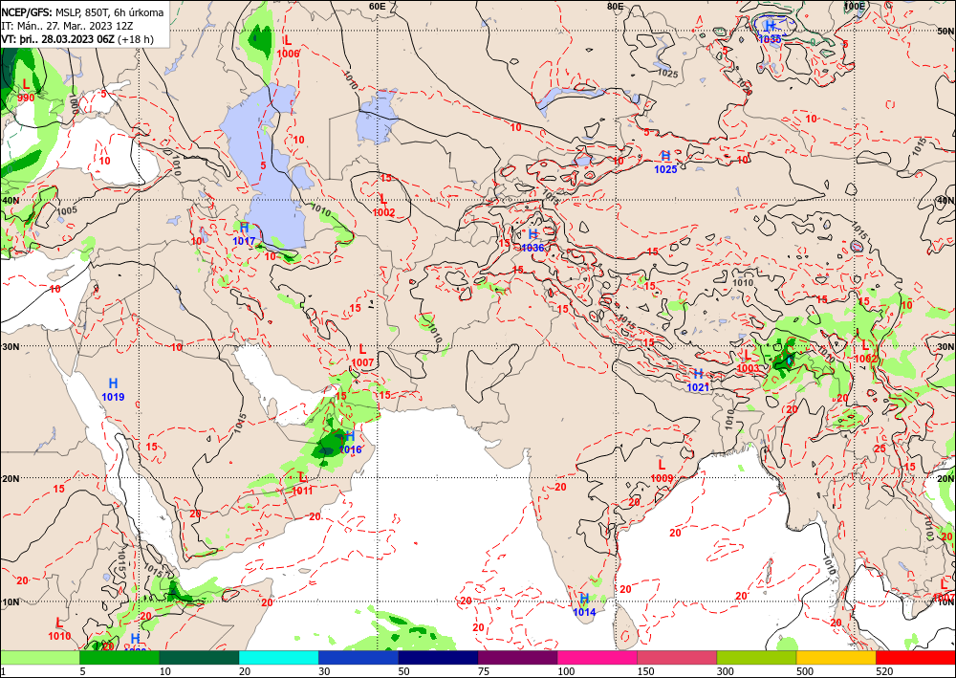Click the dark green 10–20 mm legend swatch
Screen dimensions: 956x678
coord(200,658)
